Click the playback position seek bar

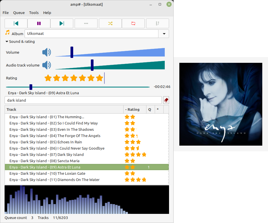[78, 87]
